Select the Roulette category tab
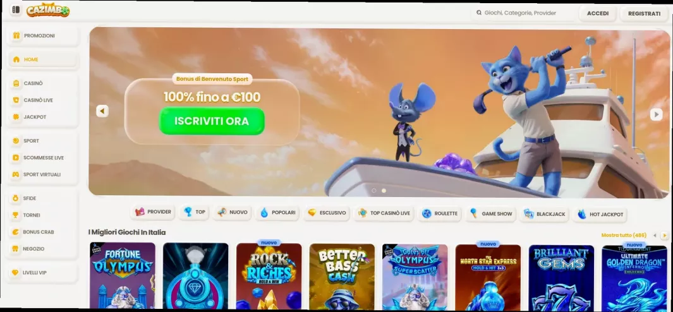This screenshot has width=673, height=312. 440,213
